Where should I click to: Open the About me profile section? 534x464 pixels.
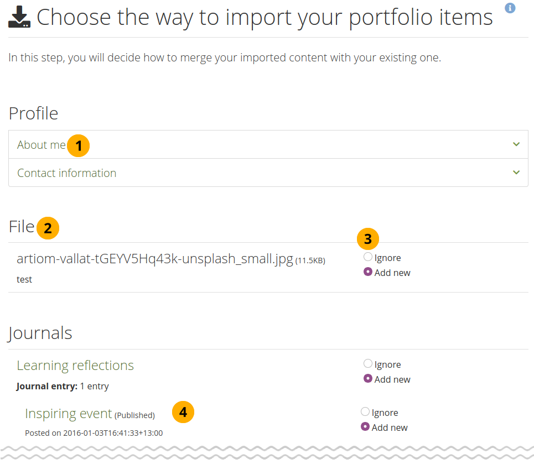pyautogui.click(x=42, y=145)
